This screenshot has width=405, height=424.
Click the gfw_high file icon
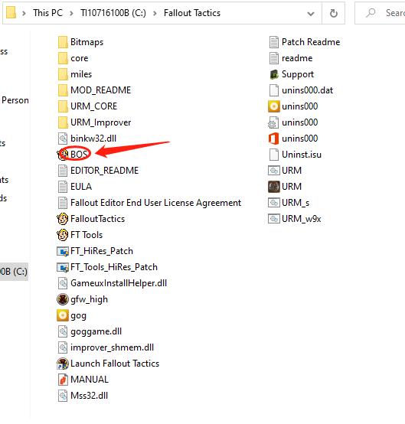(x=63, y=299)
